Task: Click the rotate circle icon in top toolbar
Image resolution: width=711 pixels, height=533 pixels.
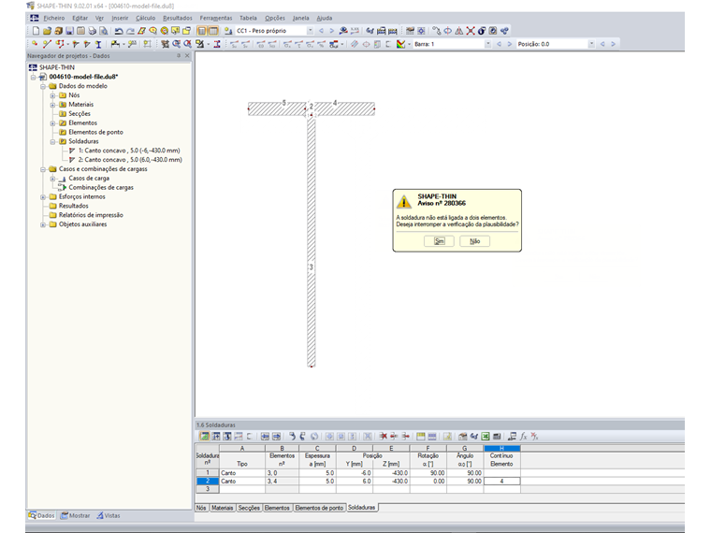Action: (447, 31)
